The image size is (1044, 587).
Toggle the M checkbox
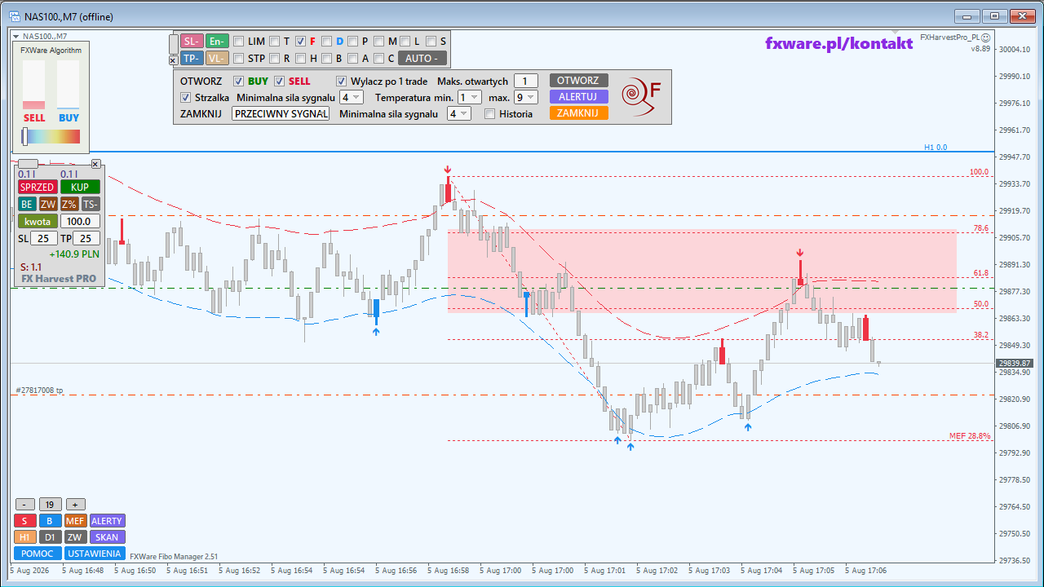click(378, 41)
